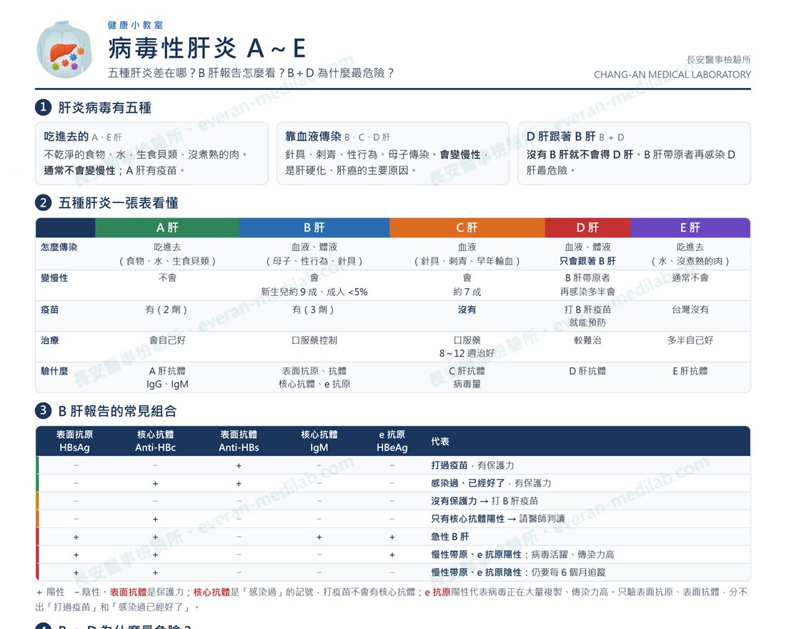Click the liver illustration icon beside the title

click(64, 49)
